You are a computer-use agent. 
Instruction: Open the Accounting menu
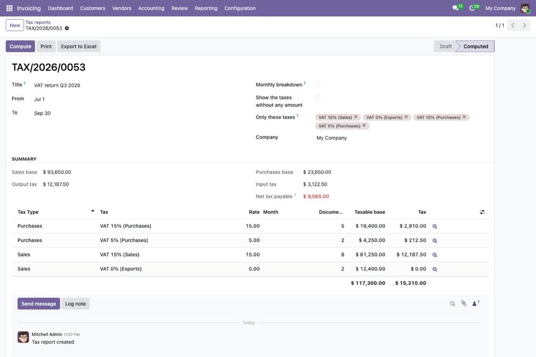(151, 8)
